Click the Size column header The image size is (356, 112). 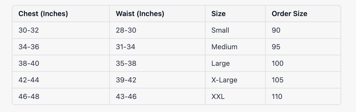coord(235,13)
